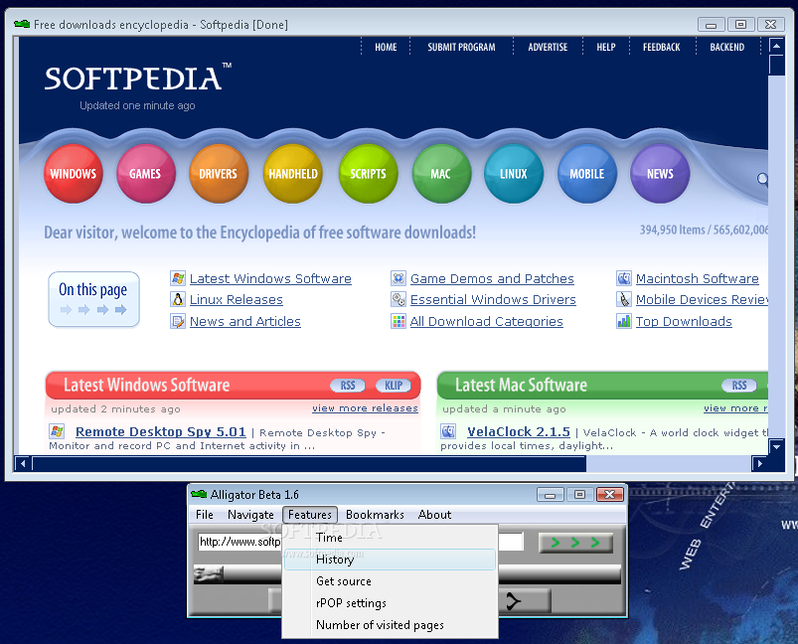Click the Windows icon beside Remote Desktop Spy

[x=57, y=431]
